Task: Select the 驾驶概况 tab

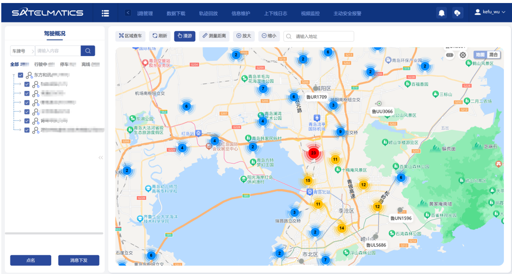Action: click(x=54, y=34)
